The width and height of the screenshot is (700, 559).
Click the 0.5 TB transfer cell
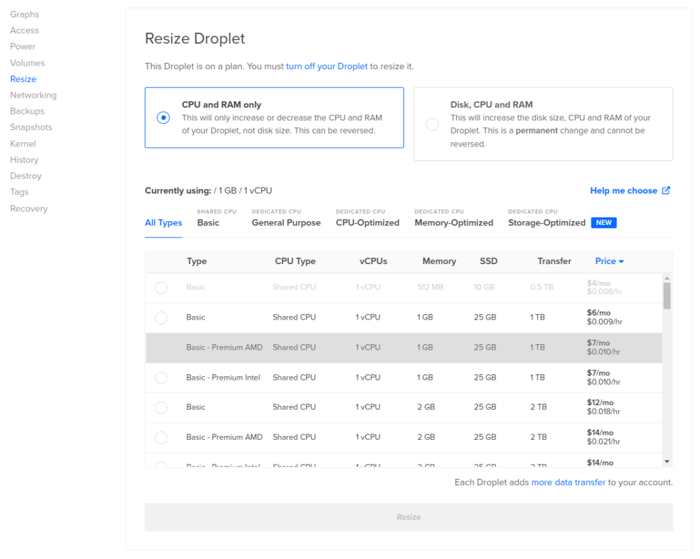coord(541,287)
